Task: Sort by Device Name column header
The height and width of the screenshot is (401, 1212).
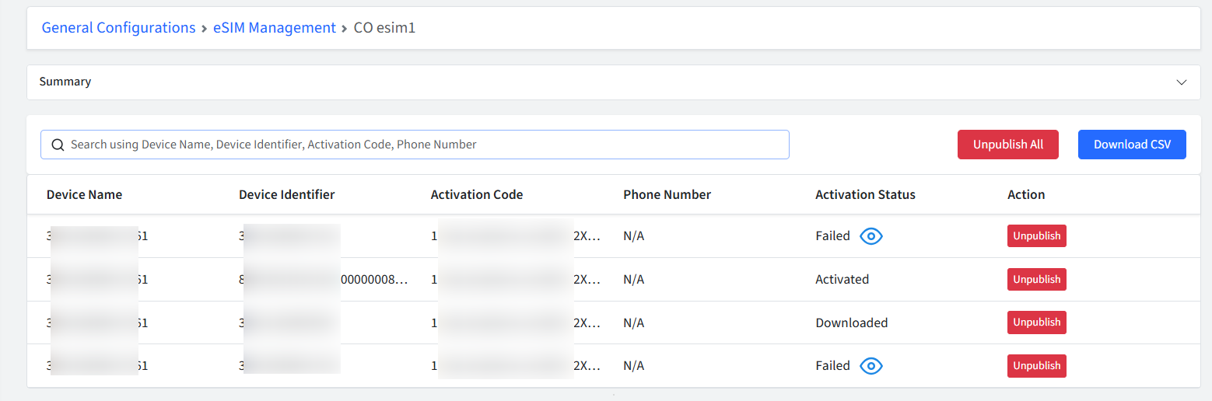Action: coord(84,195)
